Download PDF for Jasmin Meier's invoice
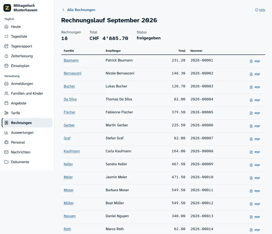The width and height of the screenshot is (272, 234). (255, 178)
